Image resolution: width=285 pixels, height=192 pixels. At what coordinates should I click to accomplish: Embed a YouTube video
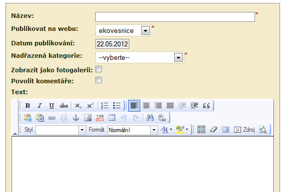100,118
